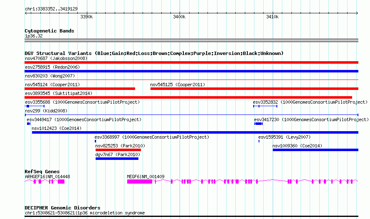Click the 1p36.32 band label
Screen dimensions: 370x219
(x=34, y=36)
